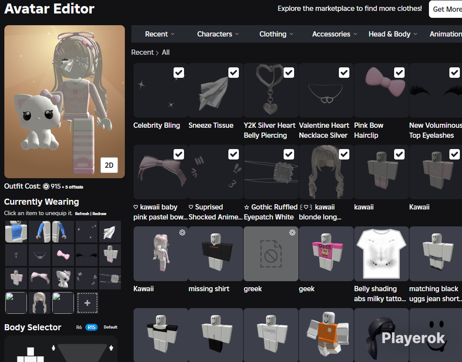
Task: Expand the Characters dropdown menu
Action: pyautogui.click(x=218, y=34)
